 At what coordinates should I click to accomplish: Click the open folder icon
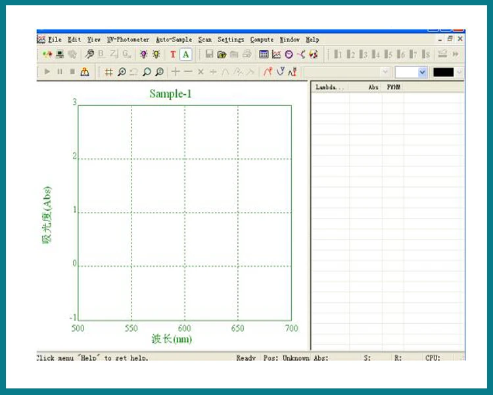click(222, 54)
